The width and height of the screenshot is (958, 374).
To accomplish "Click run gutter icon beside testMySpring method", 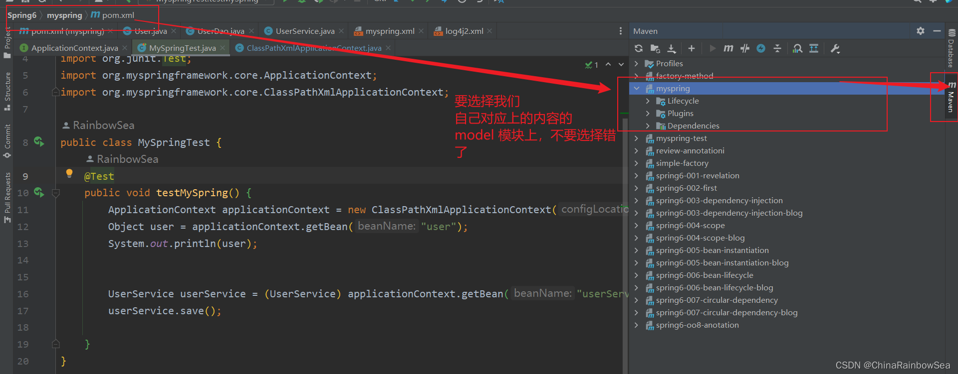I will tap(39, 192).
